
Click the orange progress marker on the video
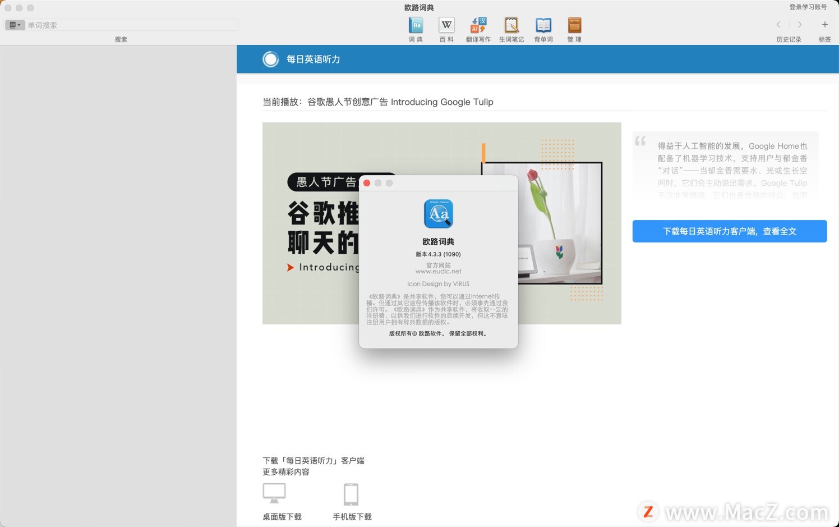(483, 153)
